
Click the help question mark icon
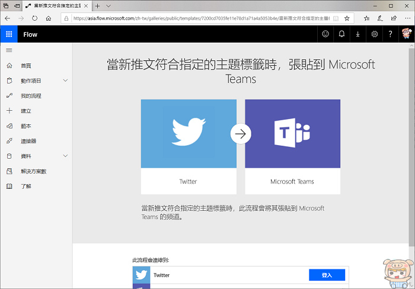391,34
